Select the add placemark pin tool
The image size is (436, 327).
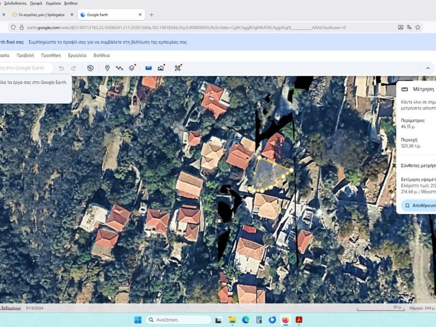pos(107,68)
